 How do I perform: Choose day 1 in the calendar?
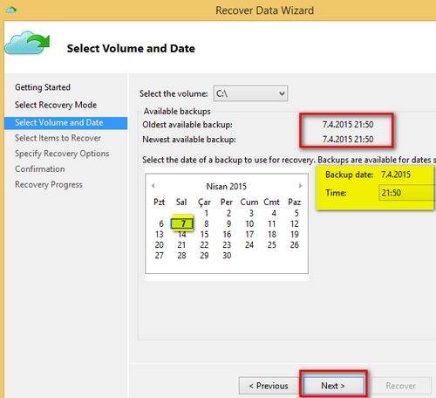pyautogui.click(x=206, y=213)
